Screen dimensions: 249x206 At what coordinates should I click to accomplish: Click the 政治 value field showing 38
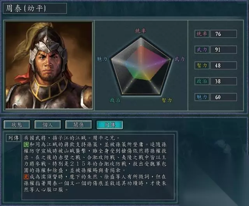[x=224, y=81]
